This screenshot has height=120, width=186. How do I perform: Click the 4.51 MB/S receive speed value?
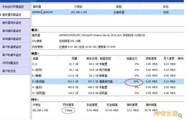tap(133, 110)
